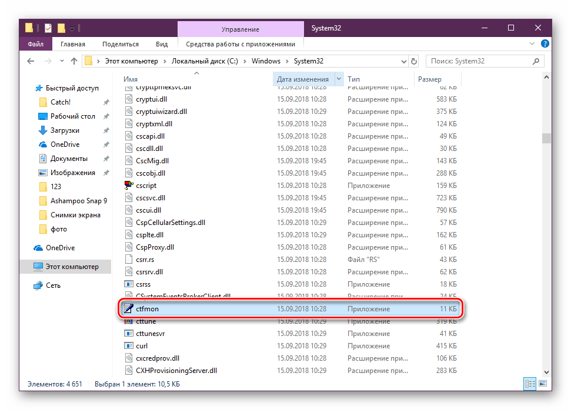Viewport: 571px width, 410px height.
Task: Open the recent locations dropdown arrow
Action: 60,61
